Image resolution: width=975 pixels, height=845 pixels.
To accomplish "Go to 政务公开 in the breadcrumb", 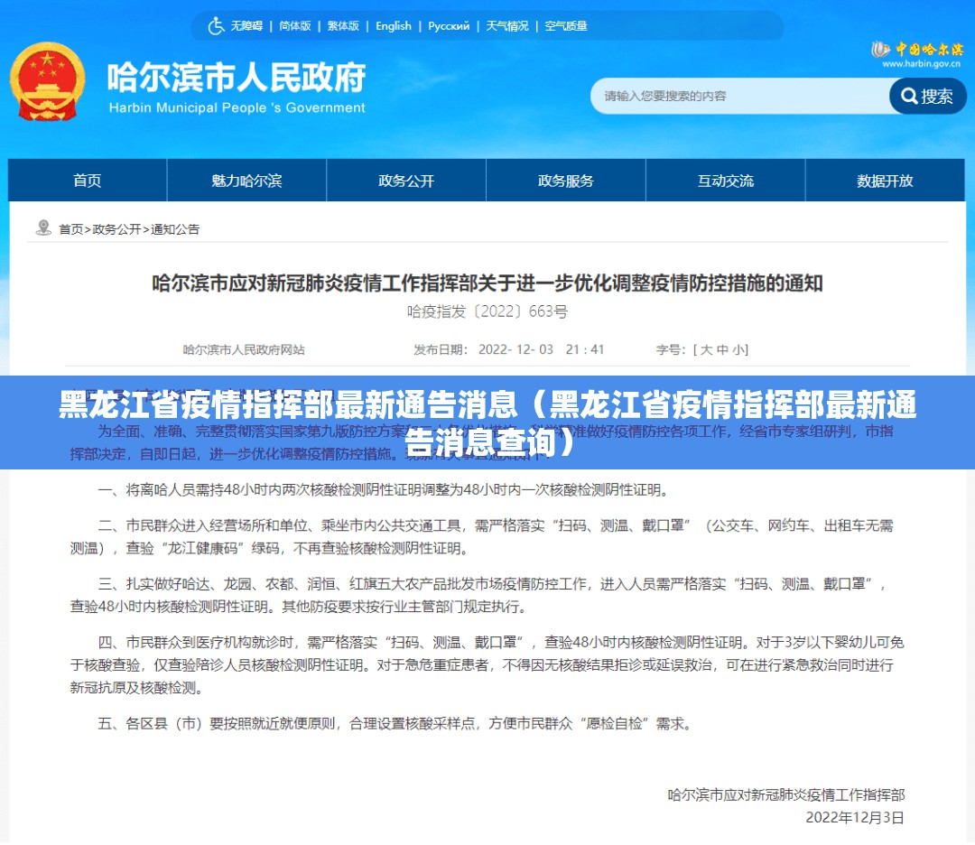I will [x=116, y=229].
